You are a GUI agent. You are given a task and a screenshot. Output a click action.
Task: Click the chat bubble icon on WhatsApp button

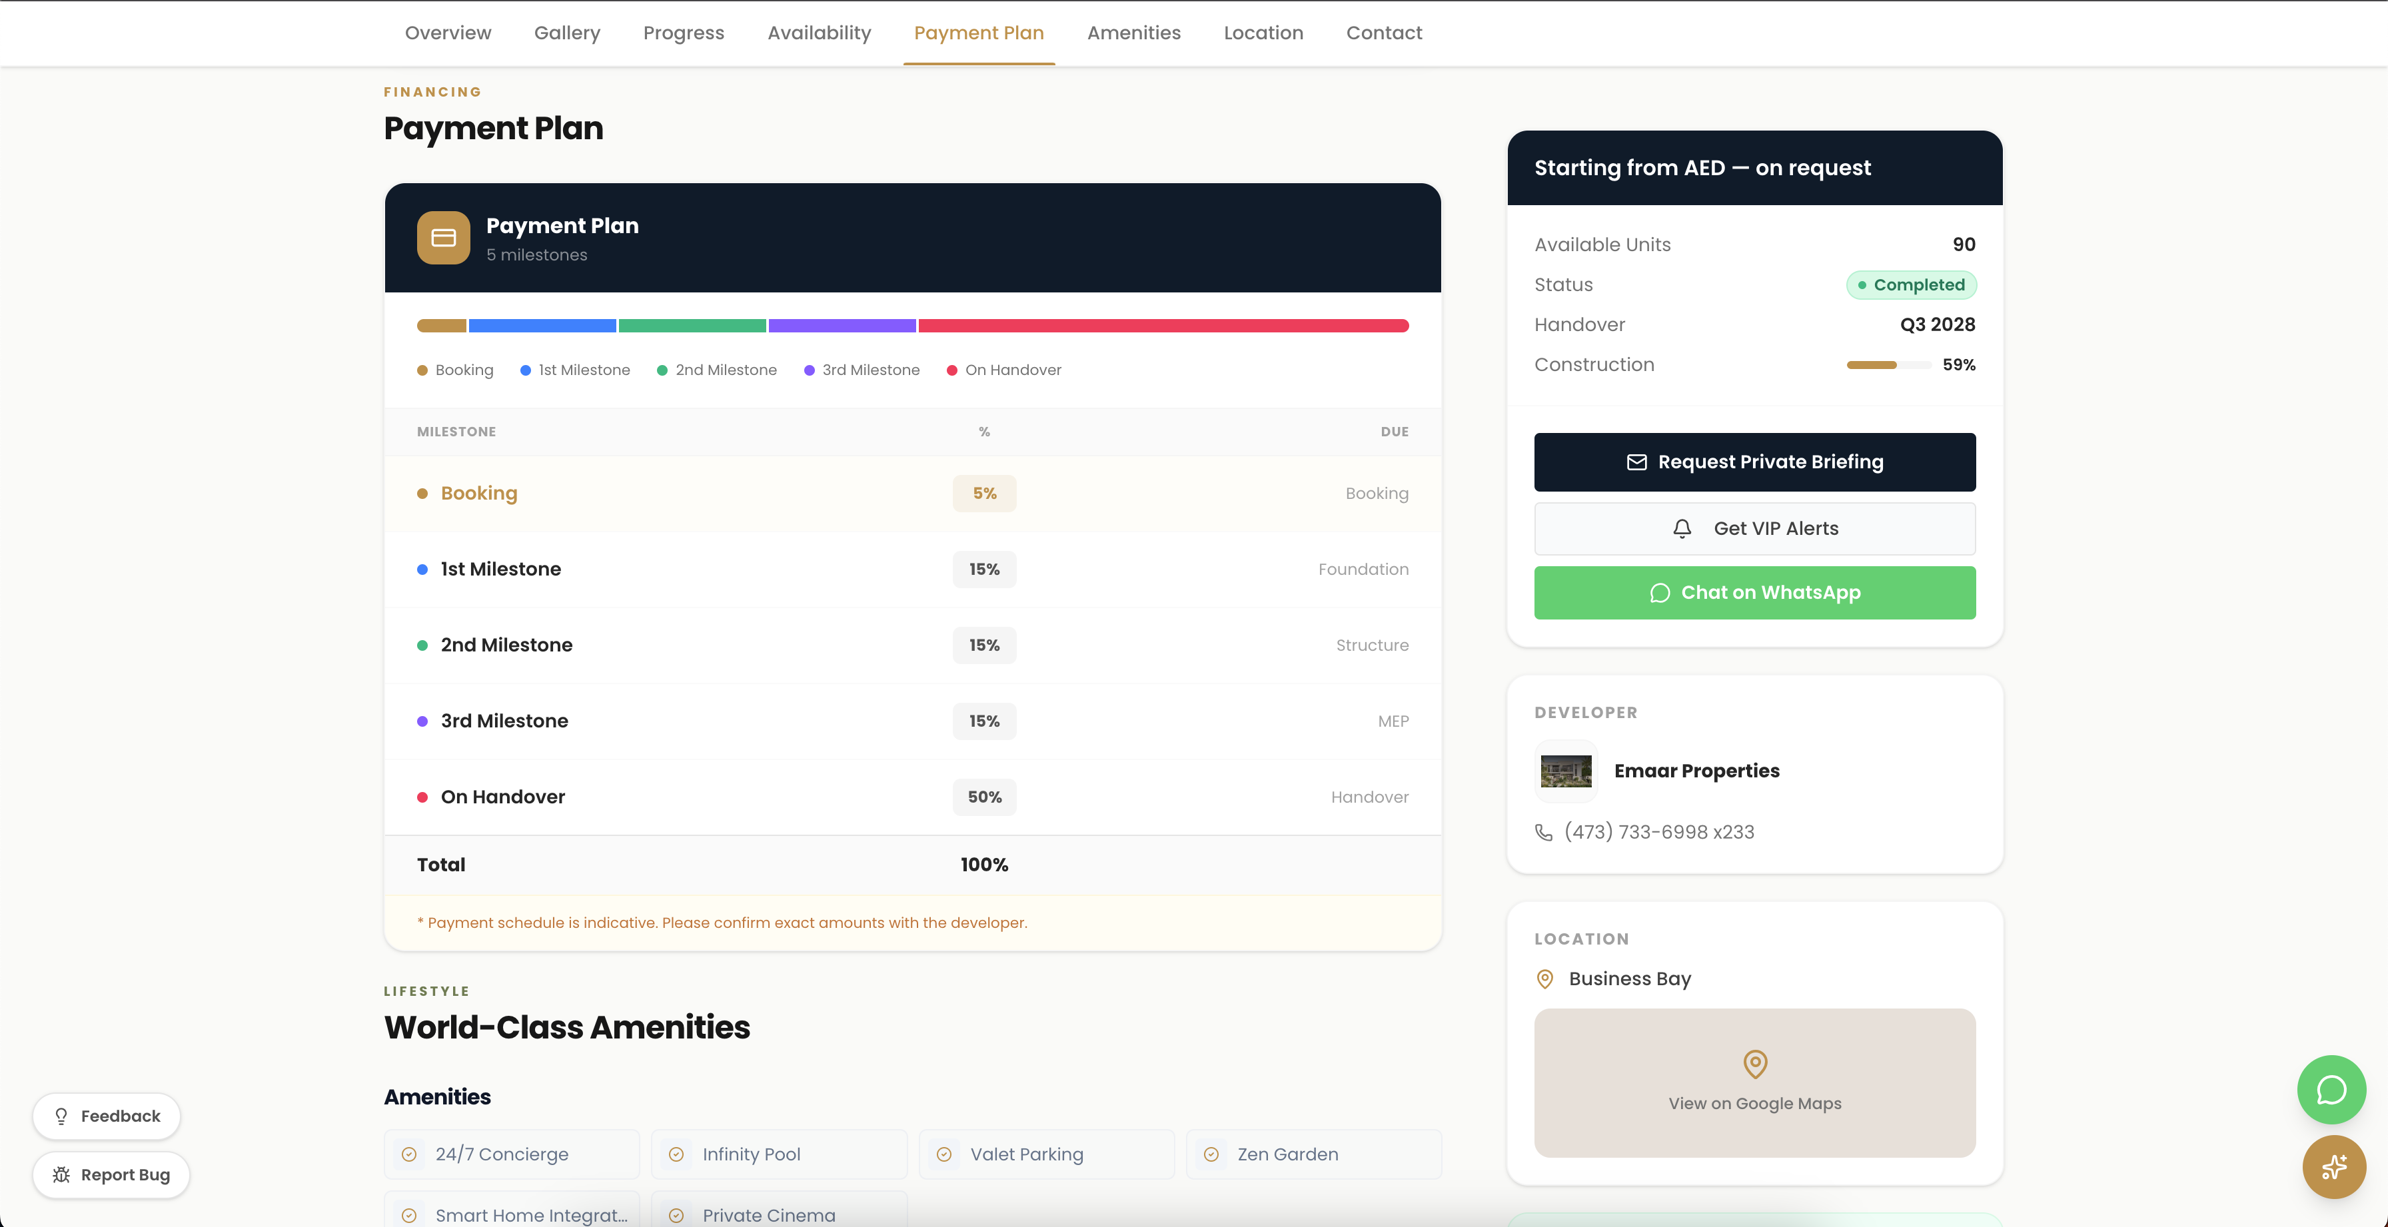tap(1659, 593)
